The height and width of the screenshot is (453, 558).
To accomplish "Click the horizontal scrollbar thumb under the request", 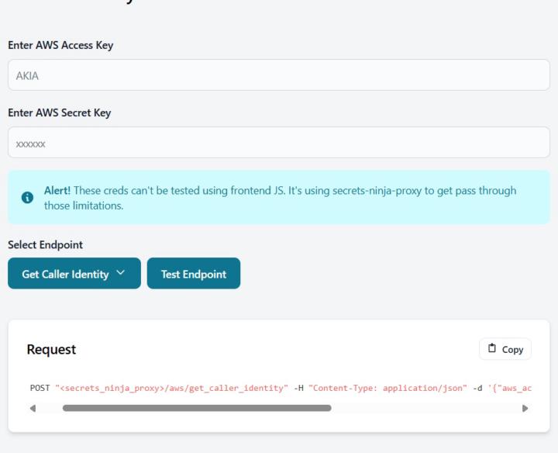I will 197,408.
